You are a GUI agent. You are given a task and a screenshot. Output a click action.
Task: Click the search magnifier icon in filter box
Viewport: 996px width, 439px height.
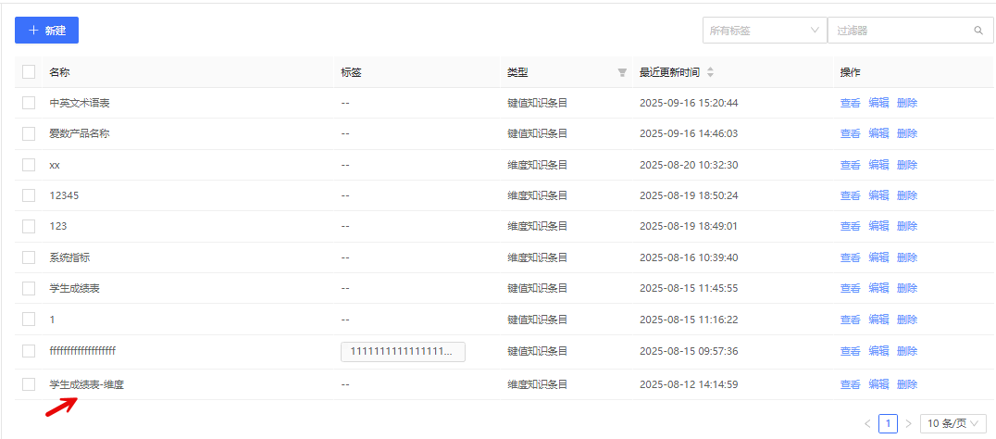(978, 31)
